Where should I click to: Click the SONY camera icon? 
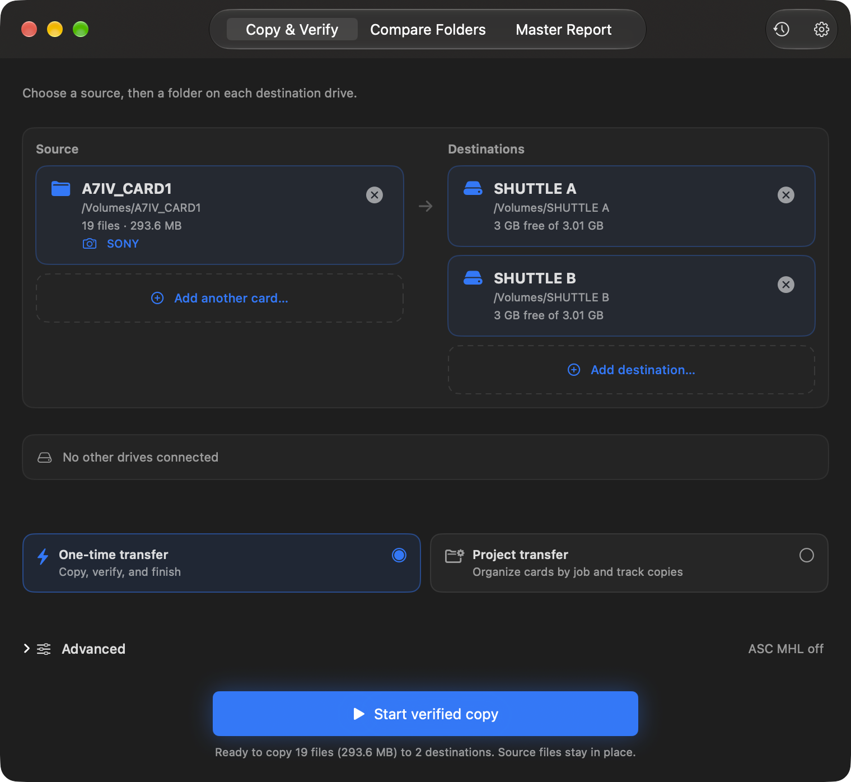coord(90,244)
